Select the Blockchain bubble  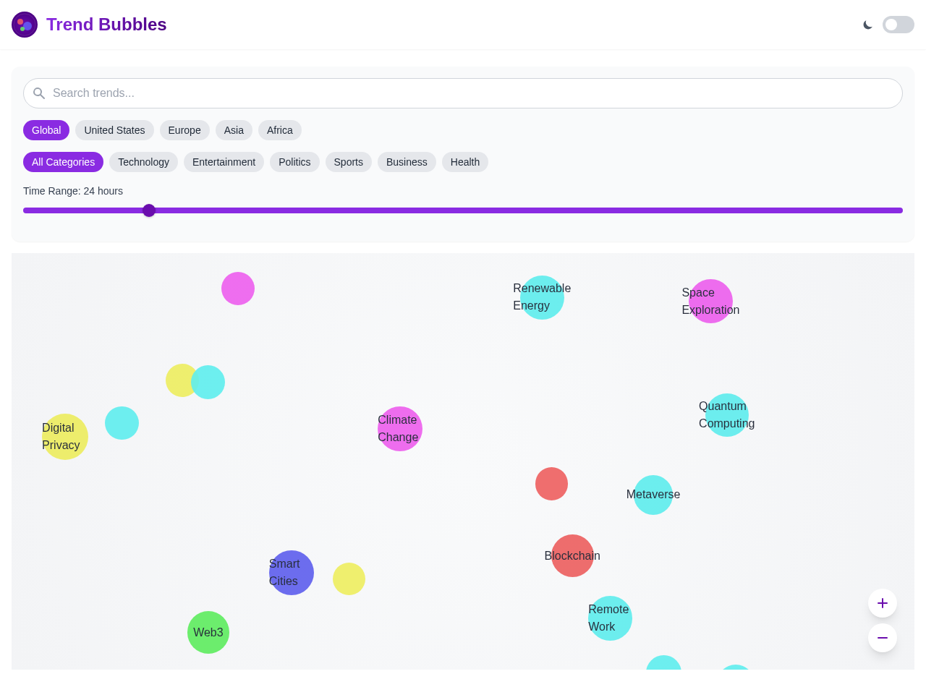tap(572, 555)
